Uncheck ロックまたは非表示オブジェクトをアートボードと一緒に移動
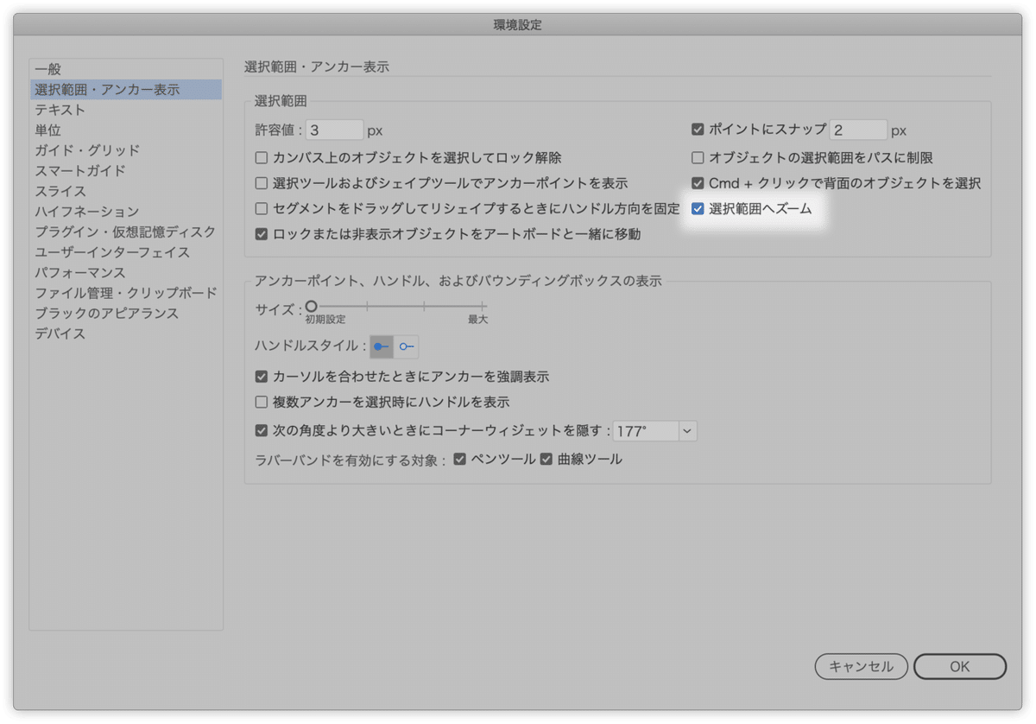Image resolution: width=1036 pixels, height=724 pixels. [262, 233]
